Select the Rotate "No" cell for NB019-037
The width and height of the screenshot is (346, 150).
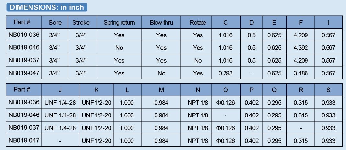point(198,60)
